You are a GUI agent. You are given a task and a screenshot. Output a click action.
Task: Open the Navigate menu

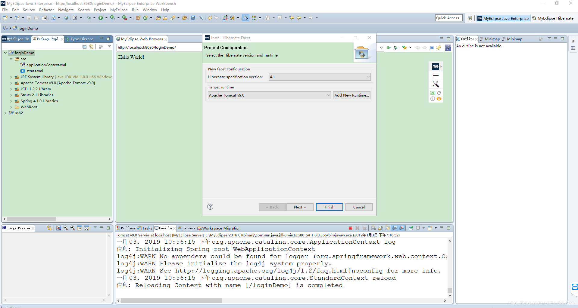(x=66, y=10)
